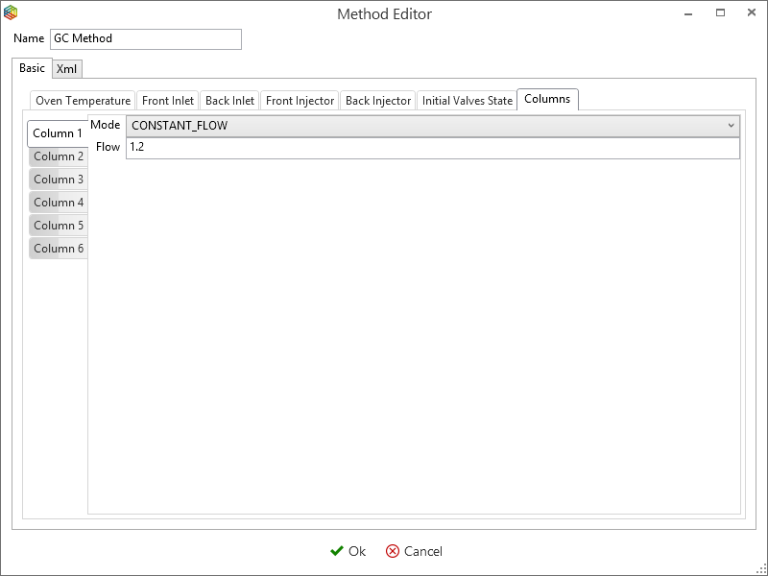The image size is (768, 576).
Task: Select the Column 6 side tab
Action: click(59, 249)
